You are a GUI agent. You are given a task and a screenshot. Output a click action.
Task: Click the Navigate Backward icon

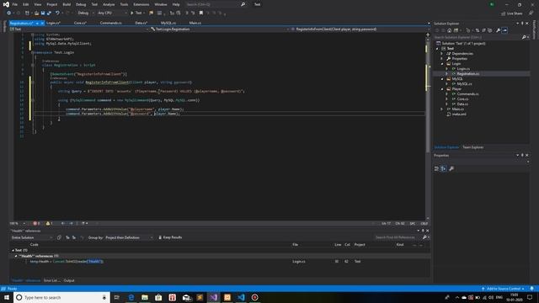(9, 13)
